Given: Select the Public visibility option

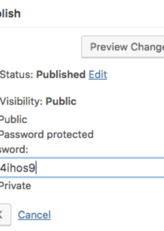Looking at the screenshot, I should click(x=13, y=119).
